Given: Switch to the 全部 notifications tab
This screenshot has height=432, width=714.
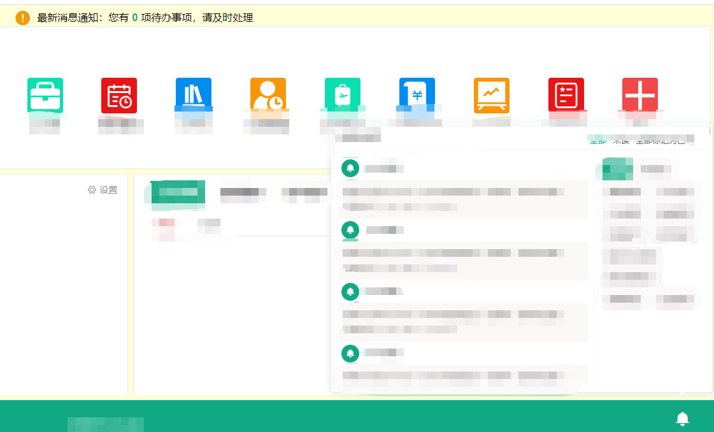Looking at the screenshot, I should coord(598,141).
